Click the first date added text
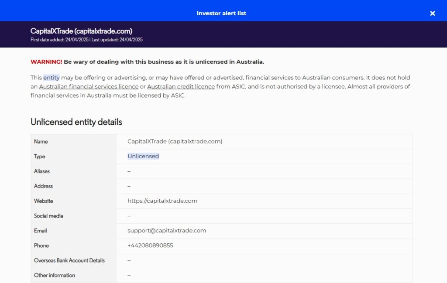The image size is (447, 283). [59, 40]
